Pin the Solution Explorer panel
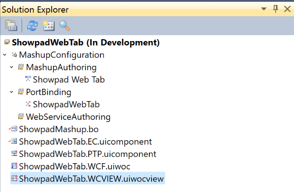Screen dimensions: 294x192 [x=275, y=9]
